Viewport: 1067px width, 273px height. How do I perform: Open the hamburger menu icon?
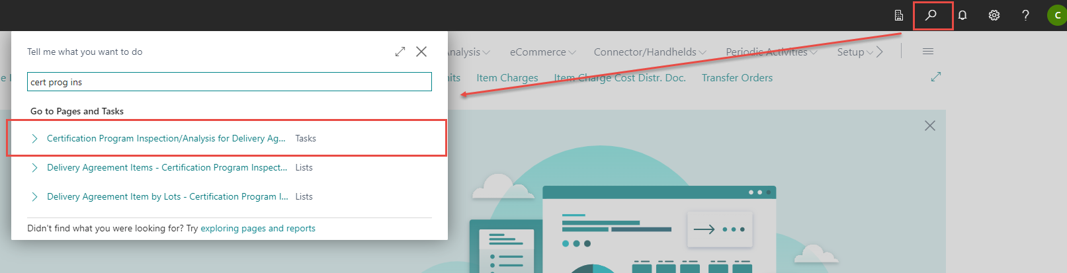point(928,52)
